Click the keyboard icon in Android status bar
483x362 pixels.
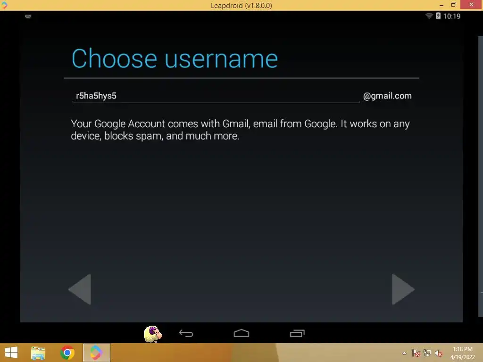point(28,16)
